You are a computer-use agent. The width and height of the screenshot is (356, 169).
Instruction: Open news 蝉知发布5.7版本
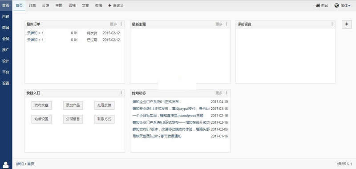(171, 129)
